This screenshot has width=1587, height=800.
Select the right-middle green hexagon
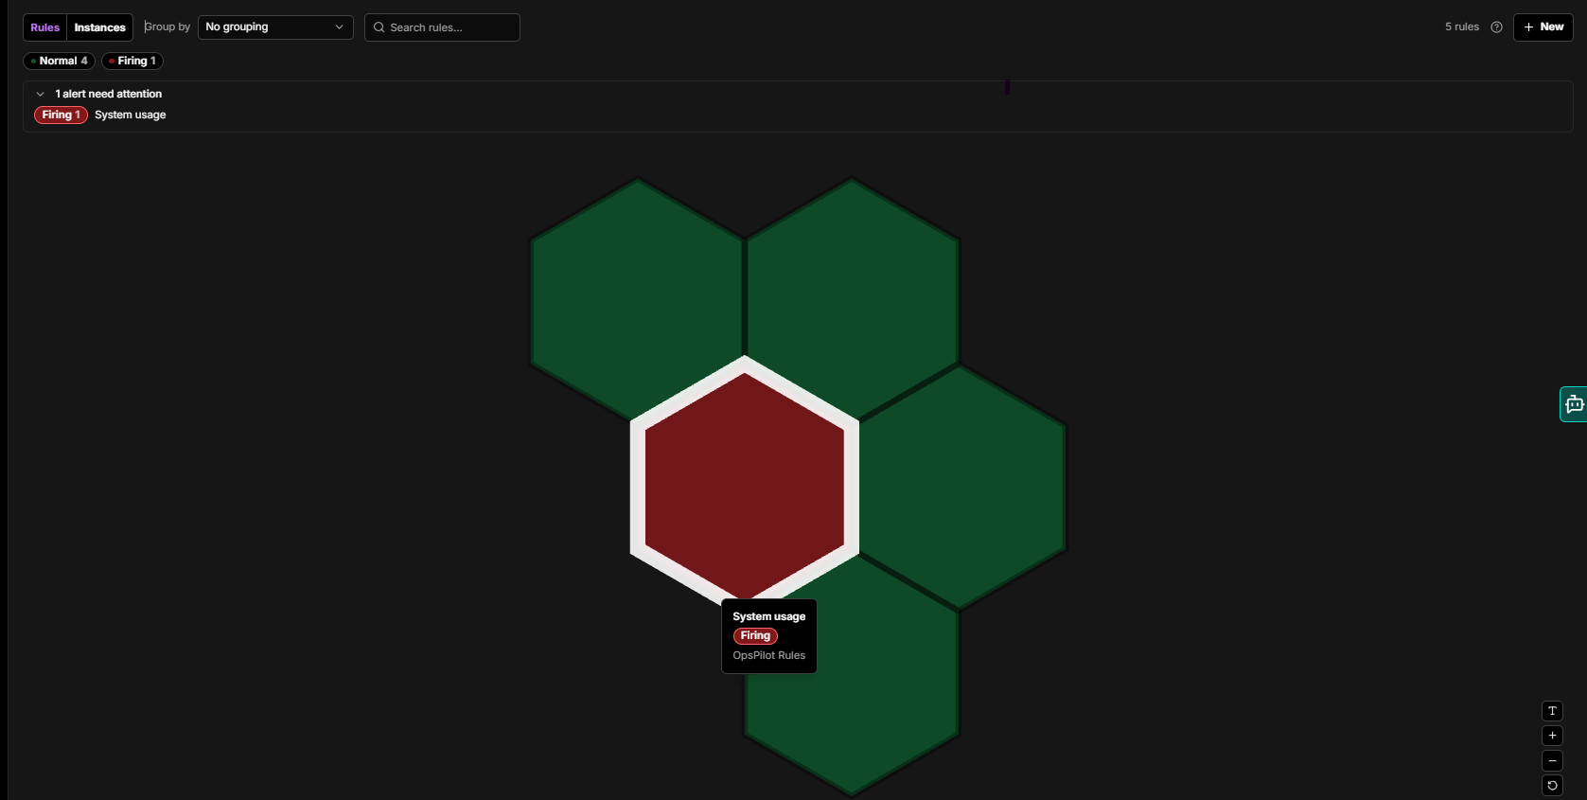tap(961, 488)
